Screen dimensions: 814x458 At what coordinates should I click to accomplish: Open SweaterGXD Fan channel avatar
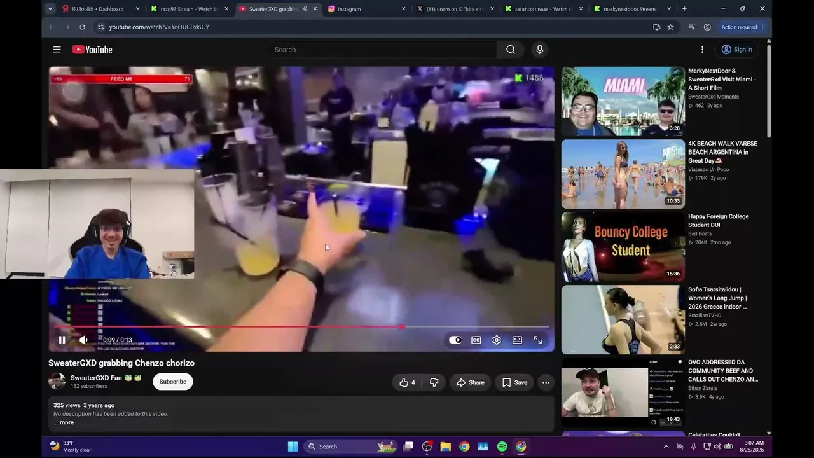(x=57, y=381)
